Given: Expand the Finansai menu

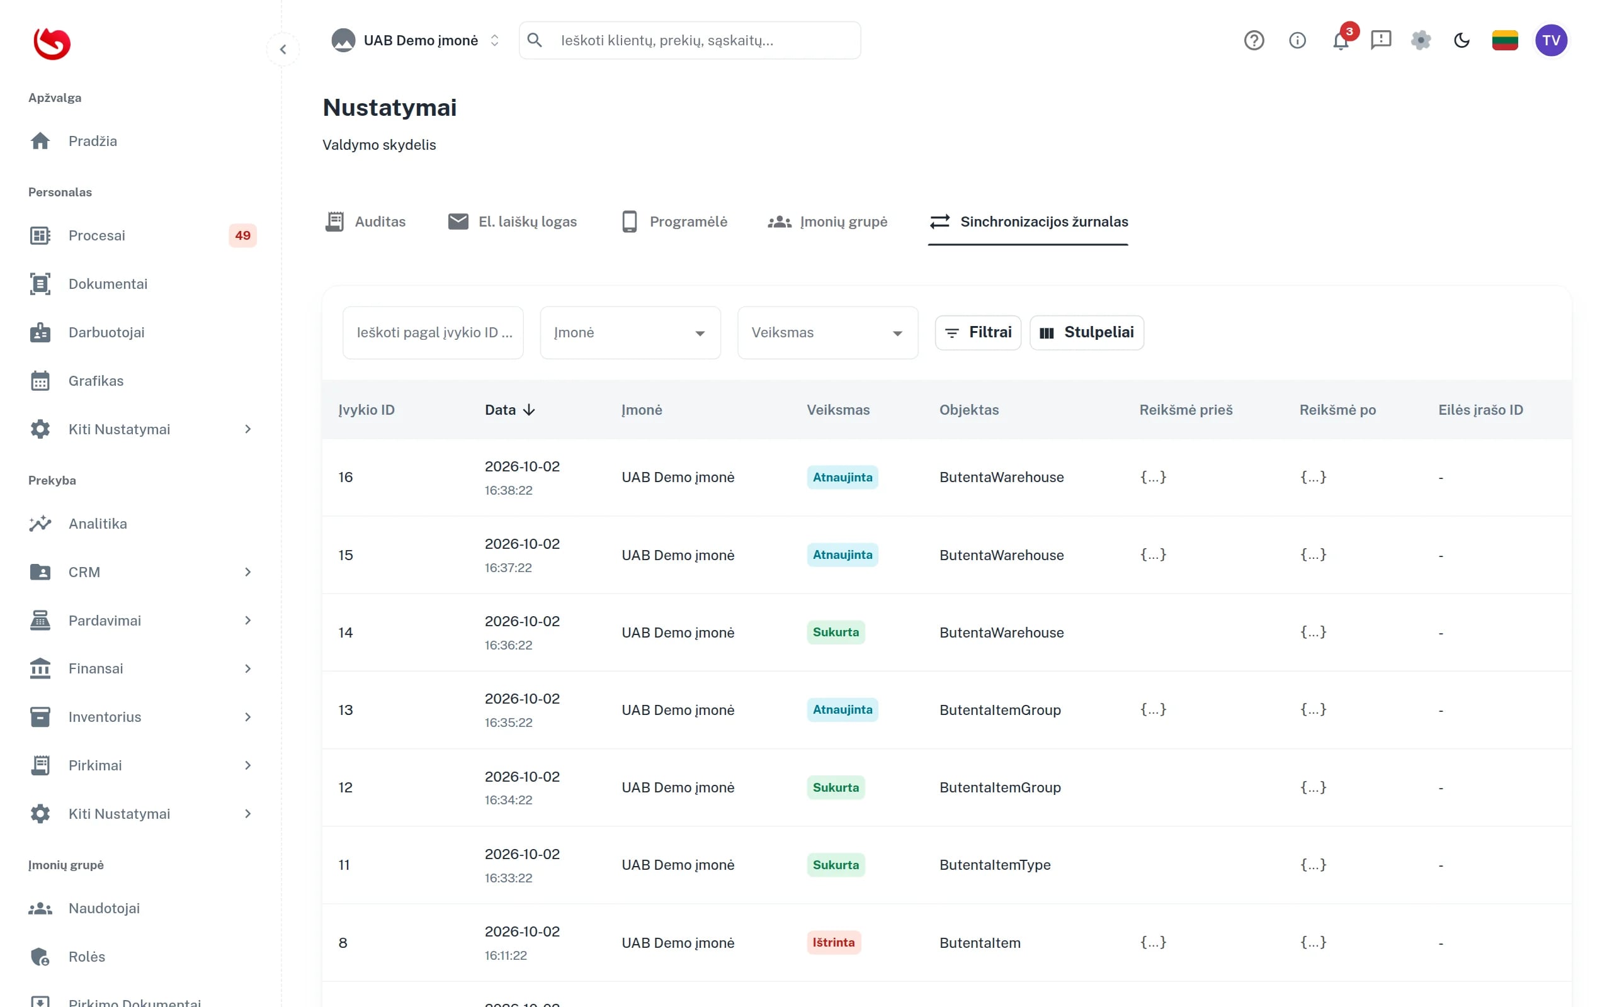Looking at the screenshot, I should (x=142, y=668).
